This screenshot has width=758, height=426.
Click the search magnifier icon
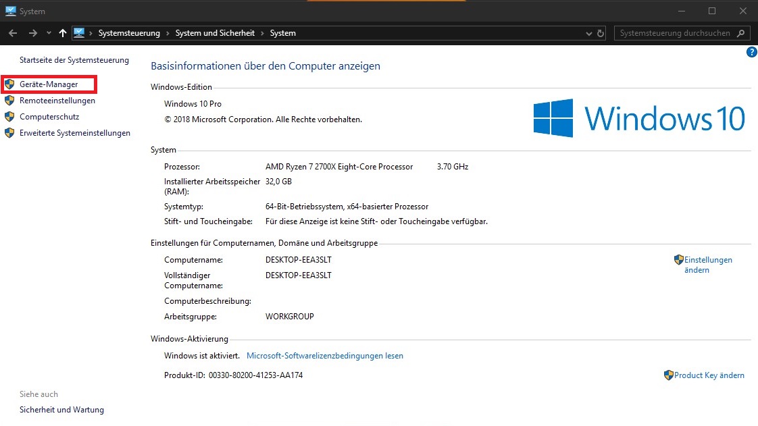(741, 33)
